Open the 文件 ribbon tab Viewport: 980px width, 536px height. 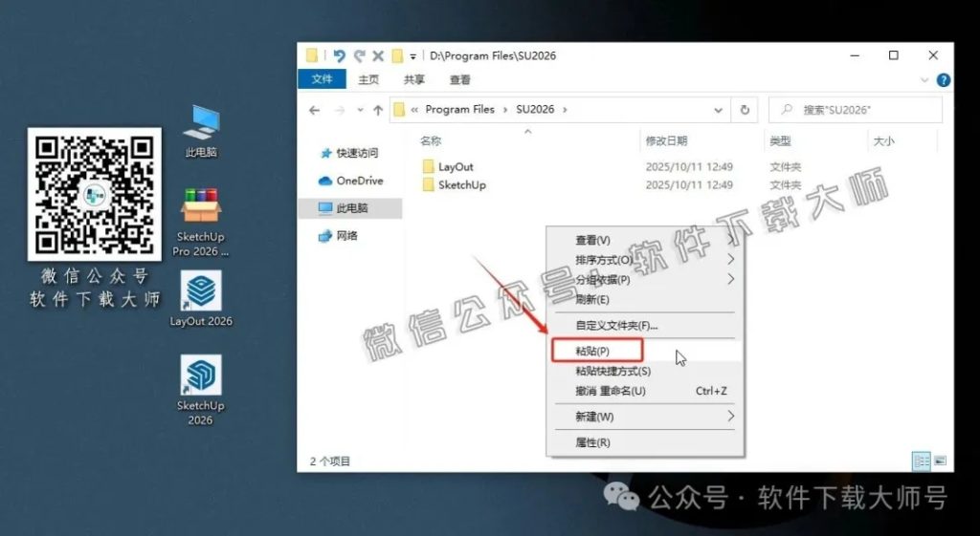(x=322, y=79)
